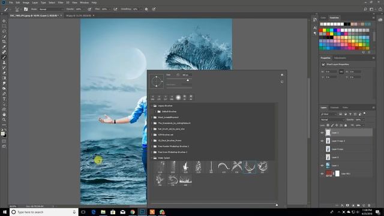The width and height of the screenshot is (384, 216).
Task: Adjust brush thumbnail size slider at picker bottom
Action: coord(277,205)
